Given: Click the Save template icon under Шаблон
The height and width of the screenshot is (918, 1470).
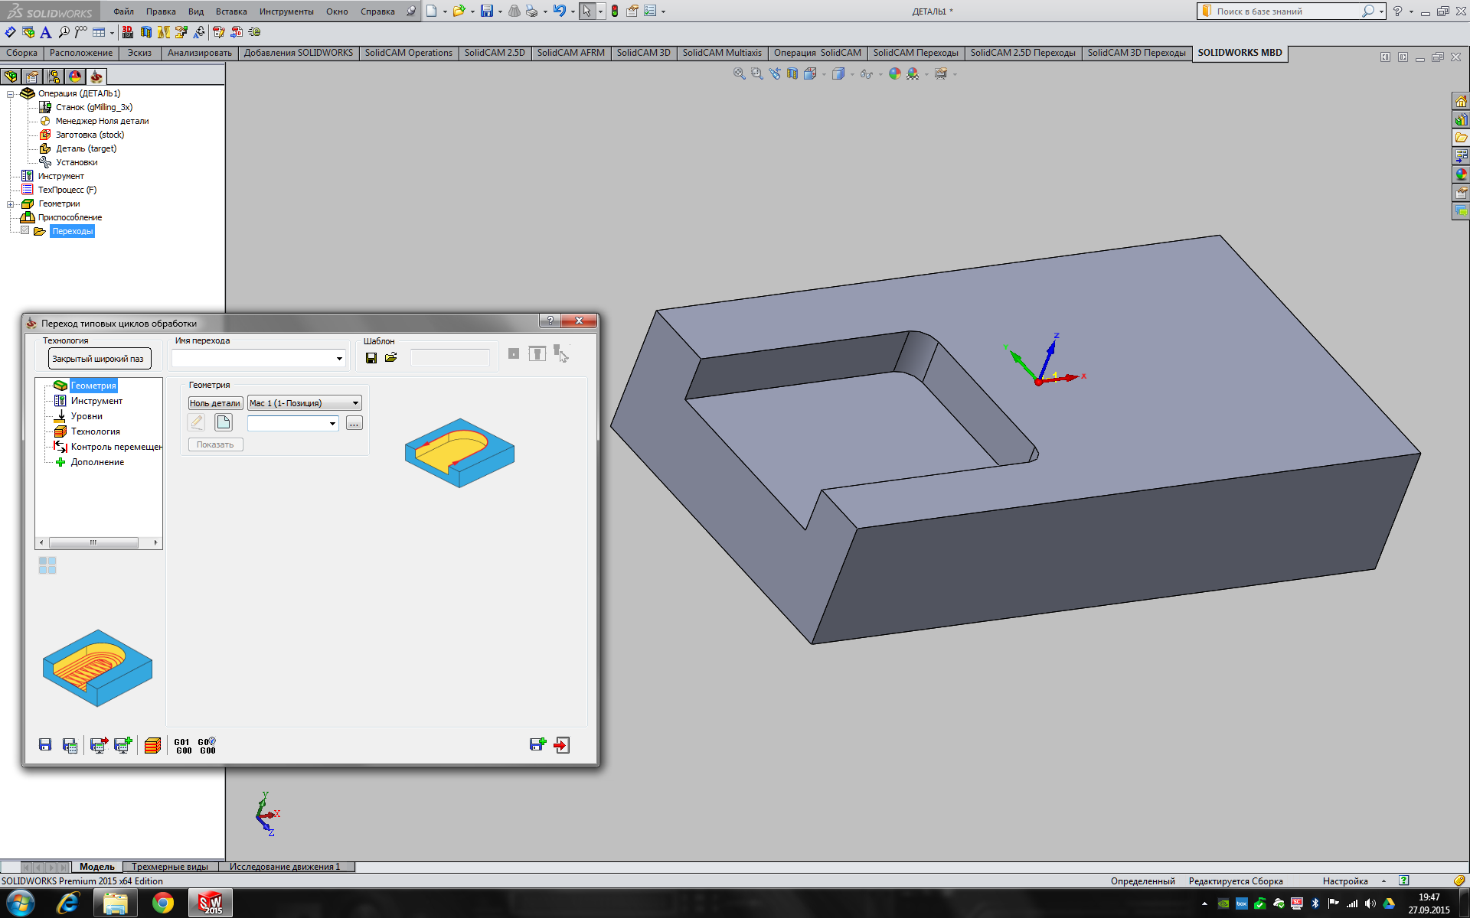Looking at the screenshot, I should [x=371, y=358].
